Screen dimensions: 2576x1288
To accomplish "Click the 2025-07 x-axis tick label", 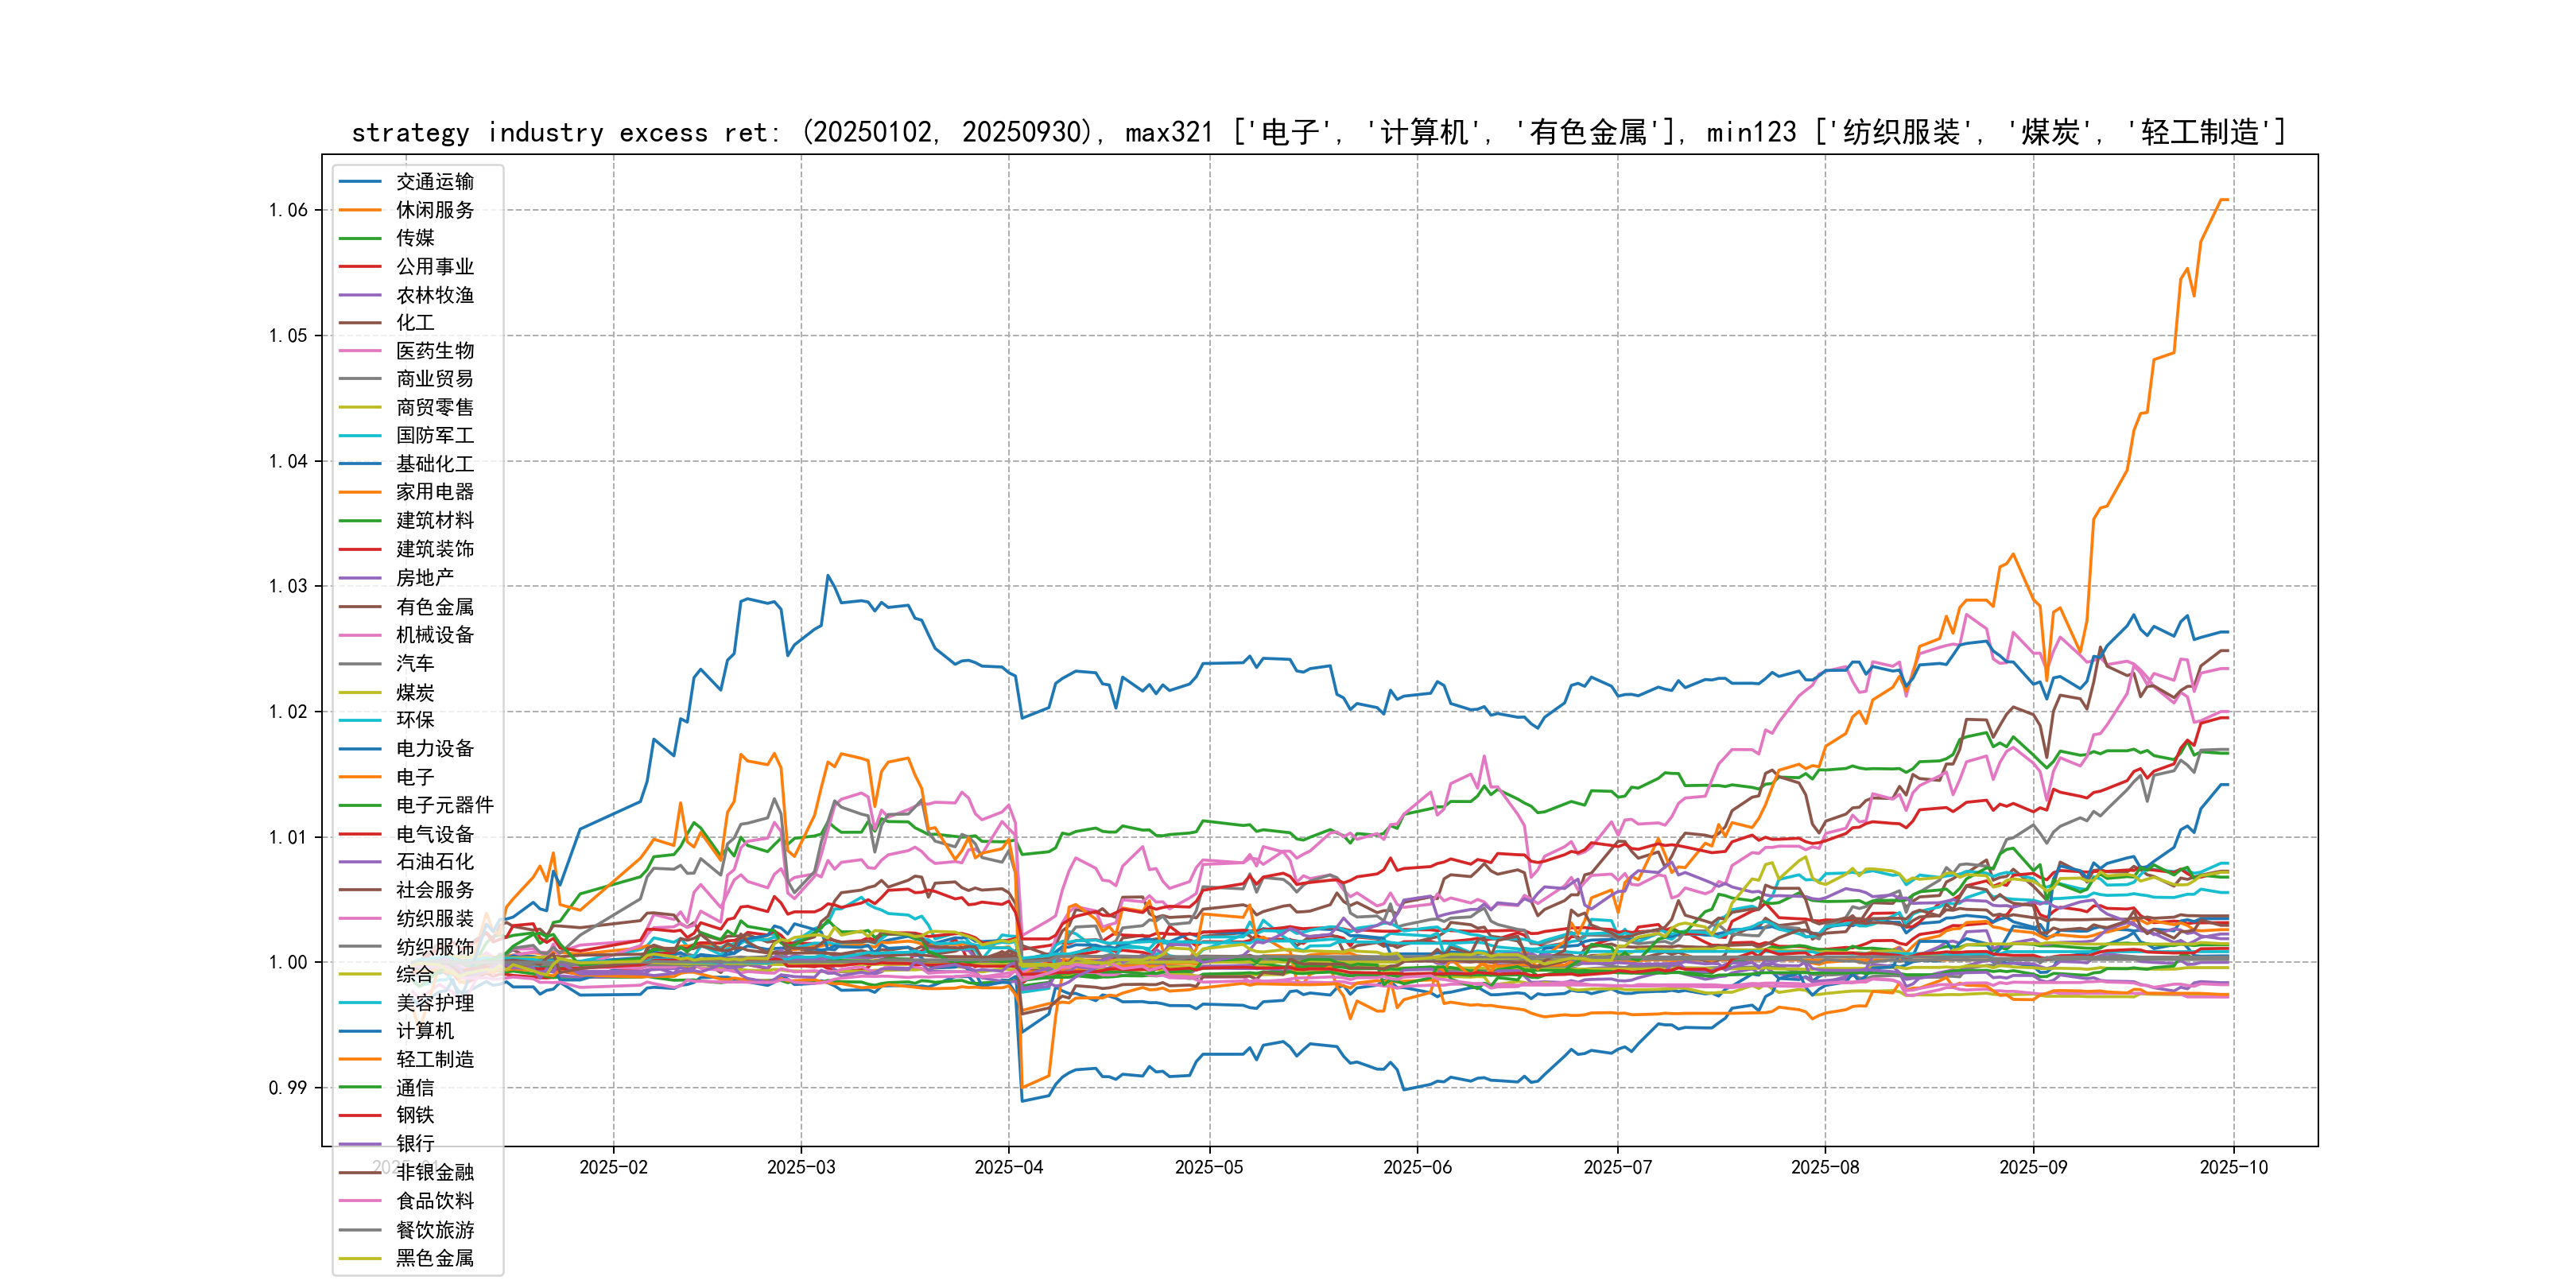I will pos(1617,1167).
